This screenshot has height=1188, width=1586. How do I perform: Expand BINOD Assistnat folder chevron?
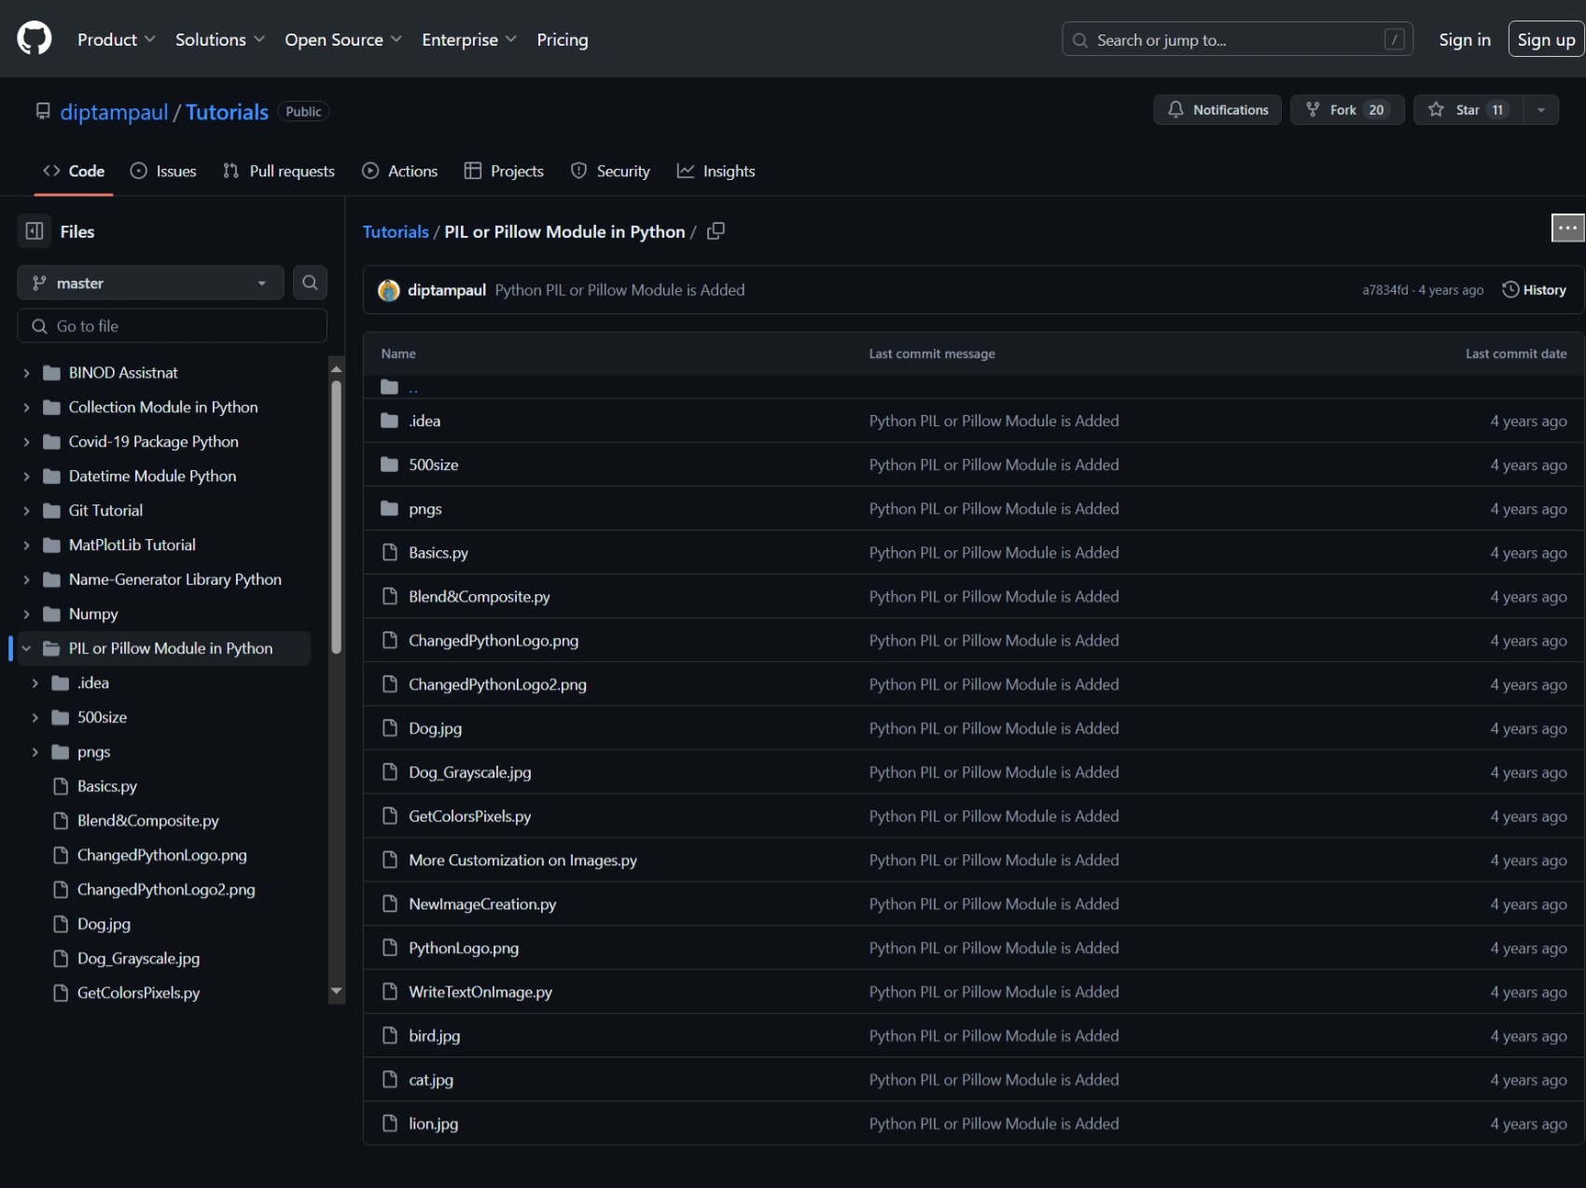26,373
